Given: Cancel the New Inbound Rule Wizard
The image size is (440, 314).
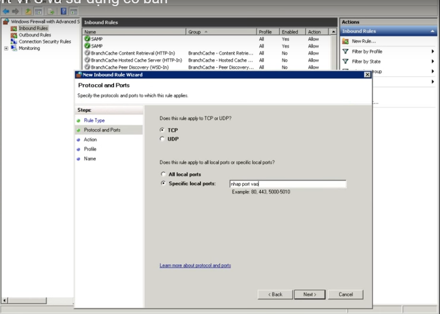Looking at the screenshot, I should point(346,294).
